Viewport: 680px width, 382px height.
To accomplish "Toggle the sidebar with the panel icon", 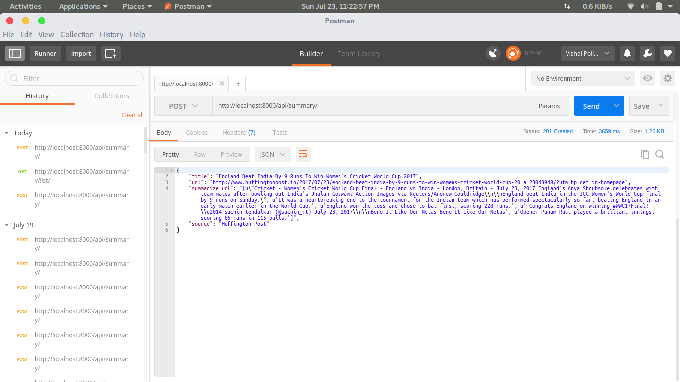I will tap(15, 53).
